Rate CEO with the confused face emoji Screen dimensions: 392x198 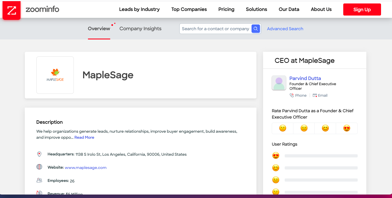click(x=283, y=128)
